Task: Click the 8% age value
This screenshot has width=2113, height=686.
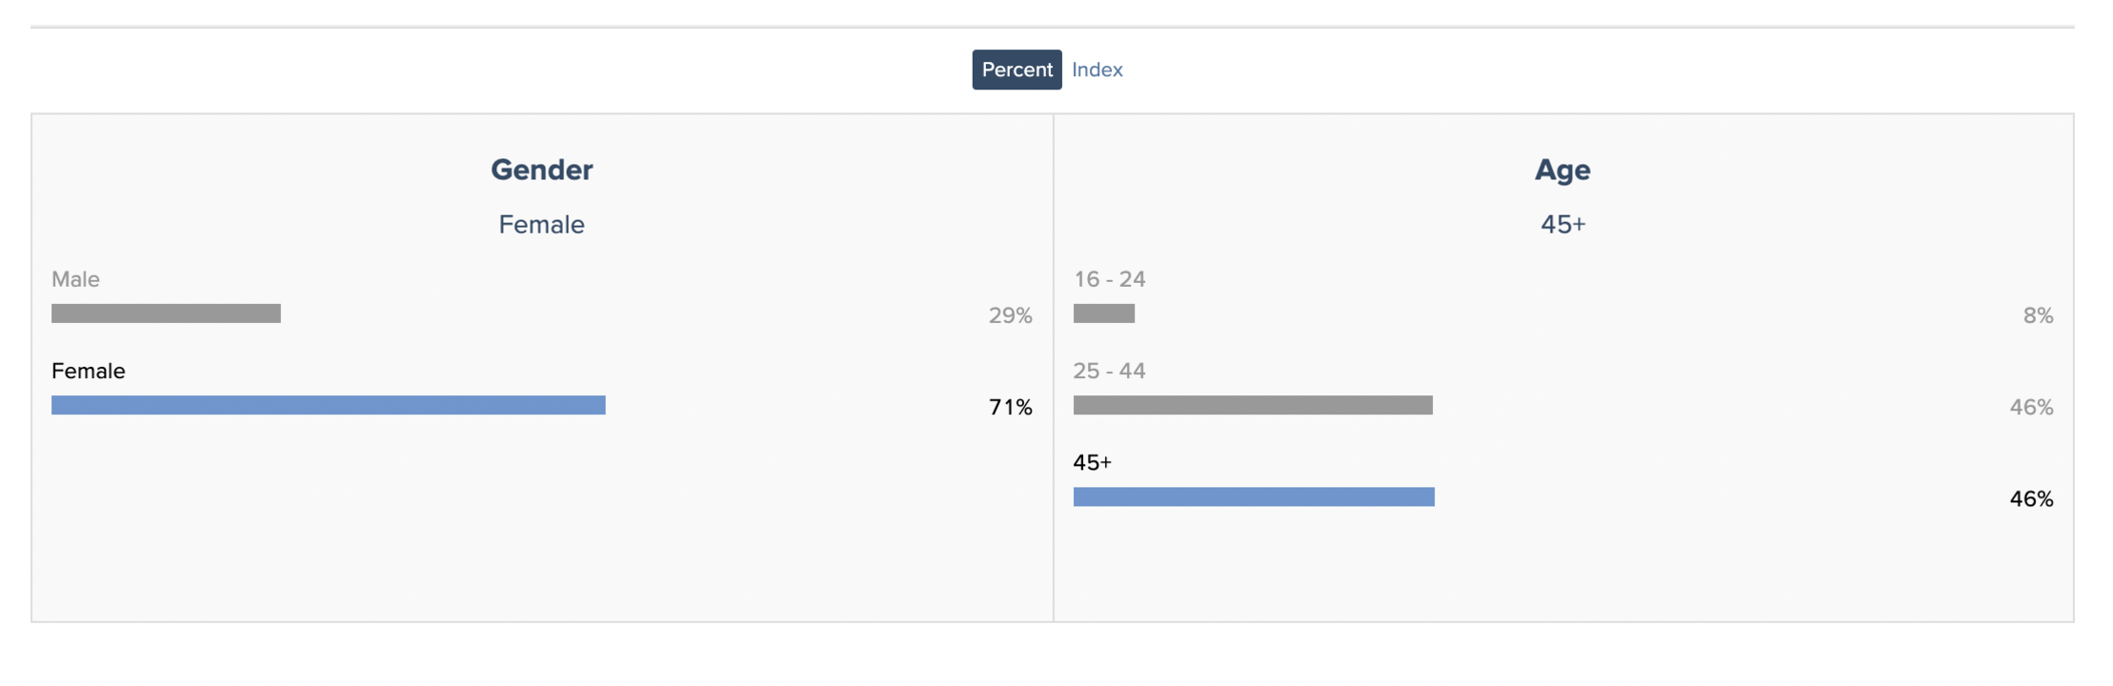Action: pos(2039,315)
